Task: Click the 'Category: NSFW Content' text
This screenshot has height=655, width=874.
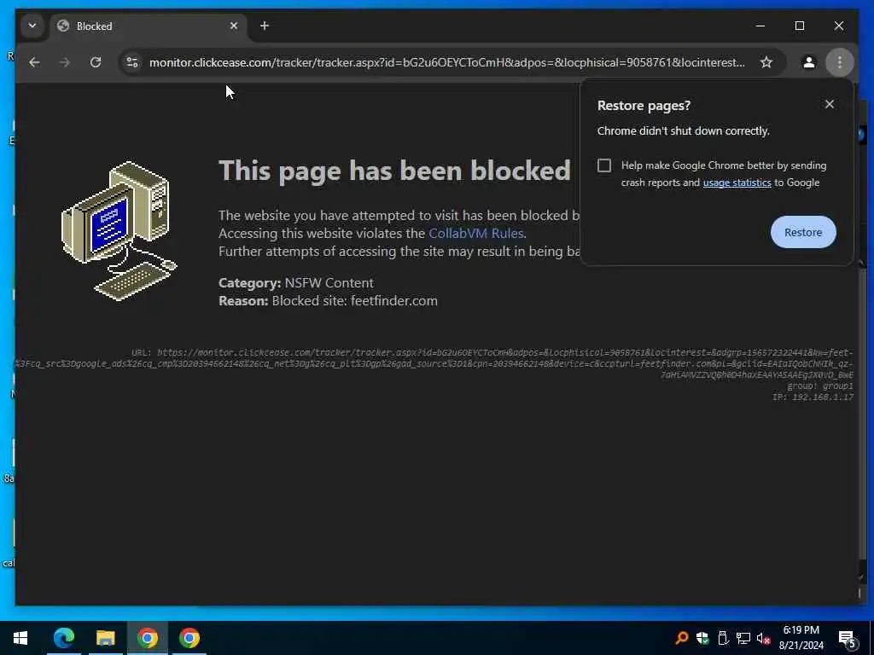Action: [296, 283]
